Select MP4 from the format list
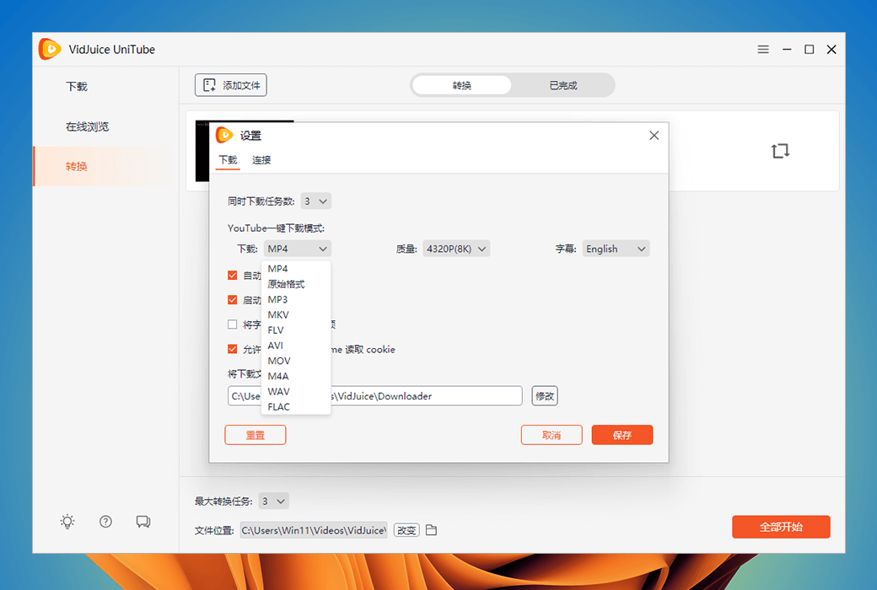Viewport: 877px width, 590px height. (296, 268)
